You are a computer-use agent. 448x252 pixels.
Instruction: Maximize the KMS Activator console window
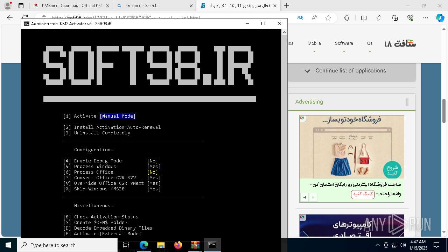[263, 23]
